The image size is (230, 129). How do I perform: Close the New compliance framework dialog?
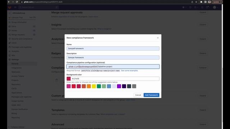(158, 38)
